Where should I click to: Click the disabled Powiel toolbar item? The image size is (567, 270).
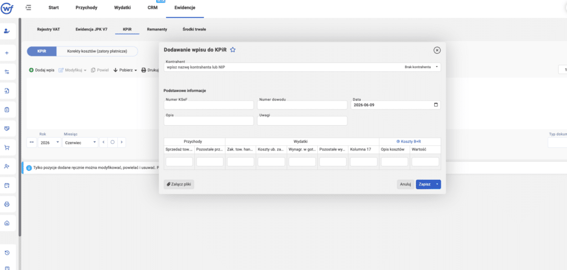100,70
